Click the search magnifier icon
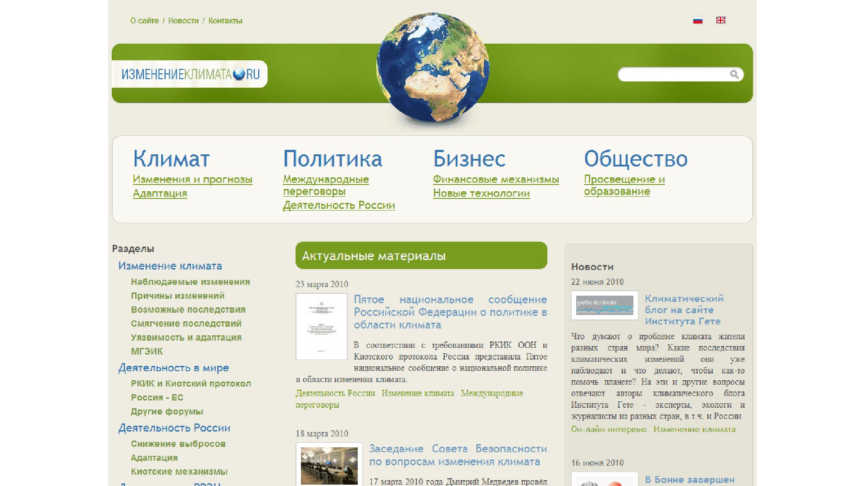Viewport: 865px width, 486px height. [x=734, y=74]
